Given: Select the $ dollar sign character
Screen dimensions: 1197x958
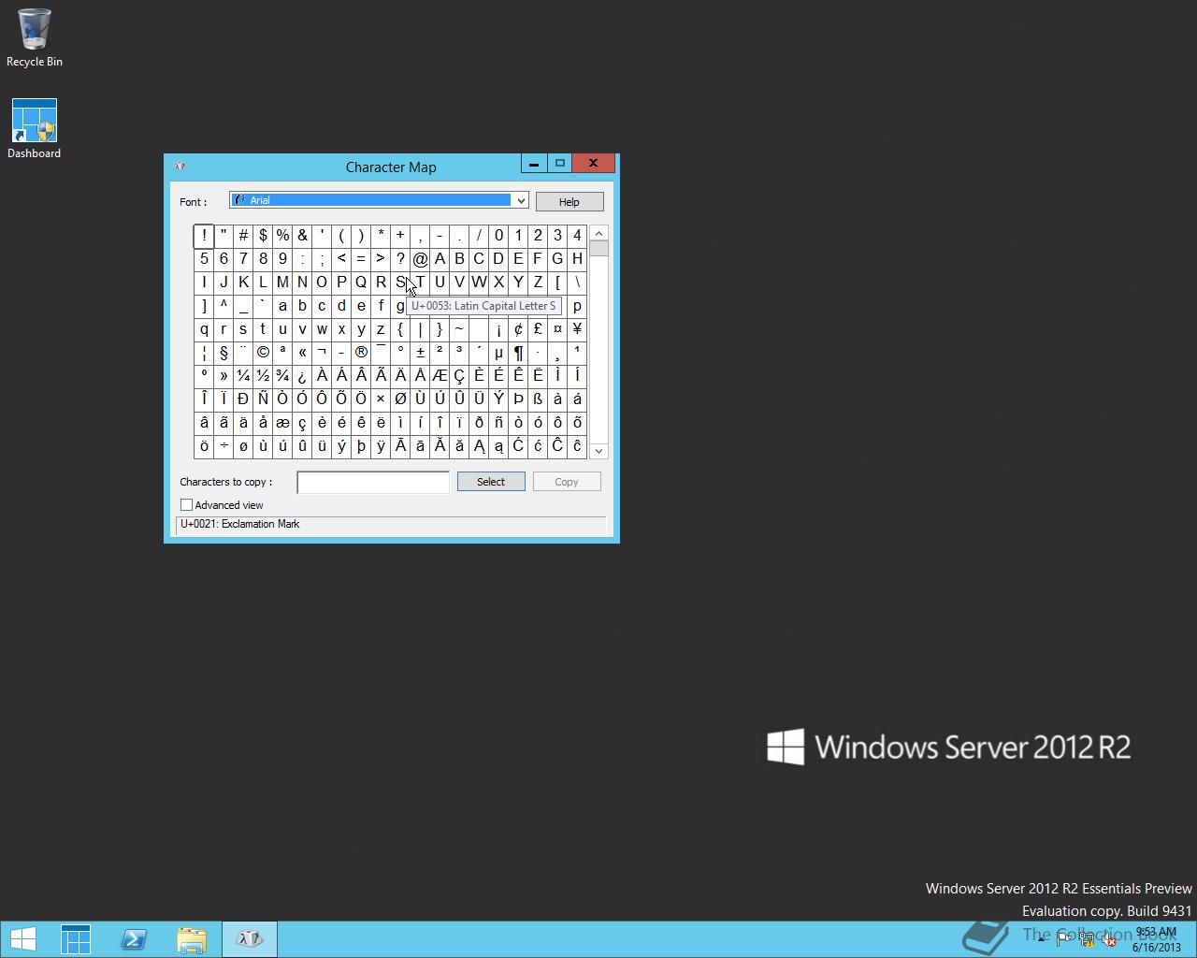Looking at the screenshot, I should click(x=263, y=236).
